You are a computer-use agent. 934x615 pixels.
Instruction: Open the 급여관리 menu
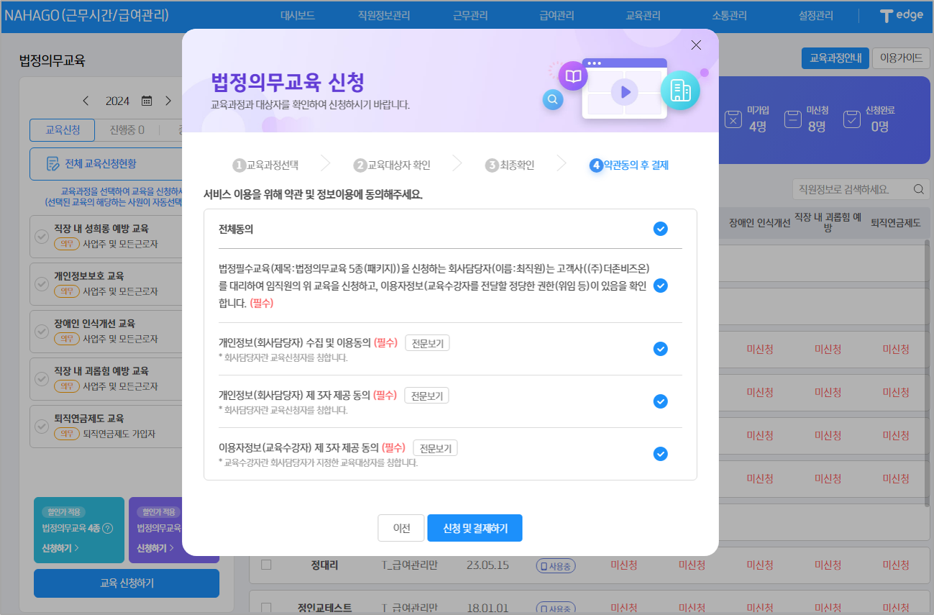point(557,15)
